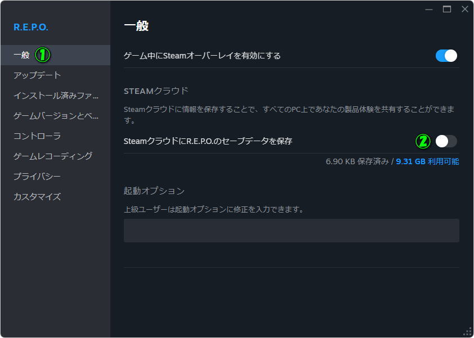Select the 一般 tab in sidebar
The width and height of the screenshot is (474, 338).
coord(55,55)
